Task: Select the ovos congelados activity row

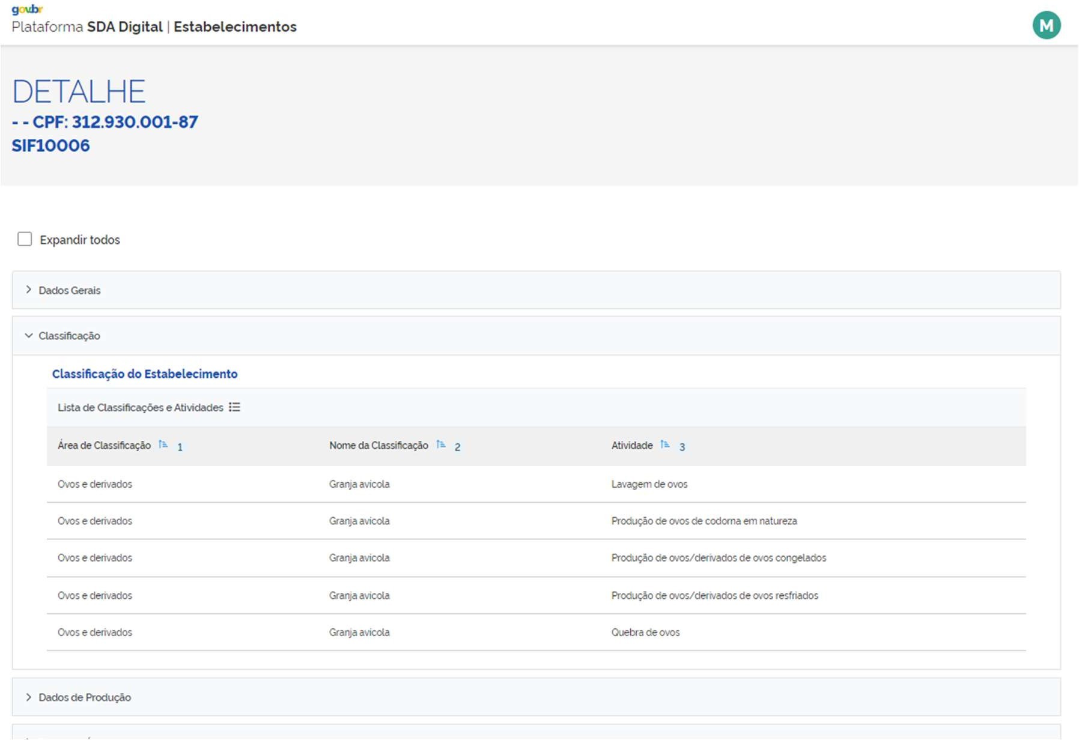Action: click(718, 558)
